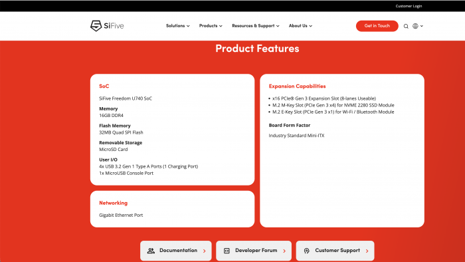
Task: Click the arrow on the Documentation button
Action: coord(205,251)
